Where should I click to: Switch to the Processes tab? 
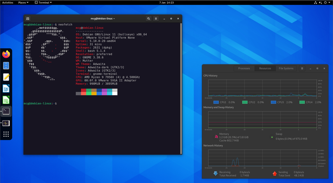point(244,69)
